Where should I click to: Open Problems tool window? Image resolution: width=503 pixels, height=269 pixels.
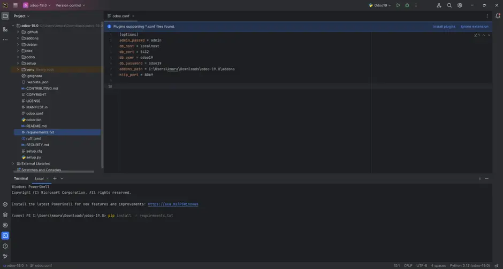(5, 246)
